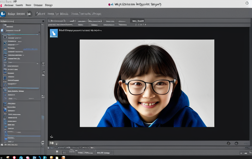Open the pink icon in the taskbar
252x159 pixels.
[x=28, y=158]
